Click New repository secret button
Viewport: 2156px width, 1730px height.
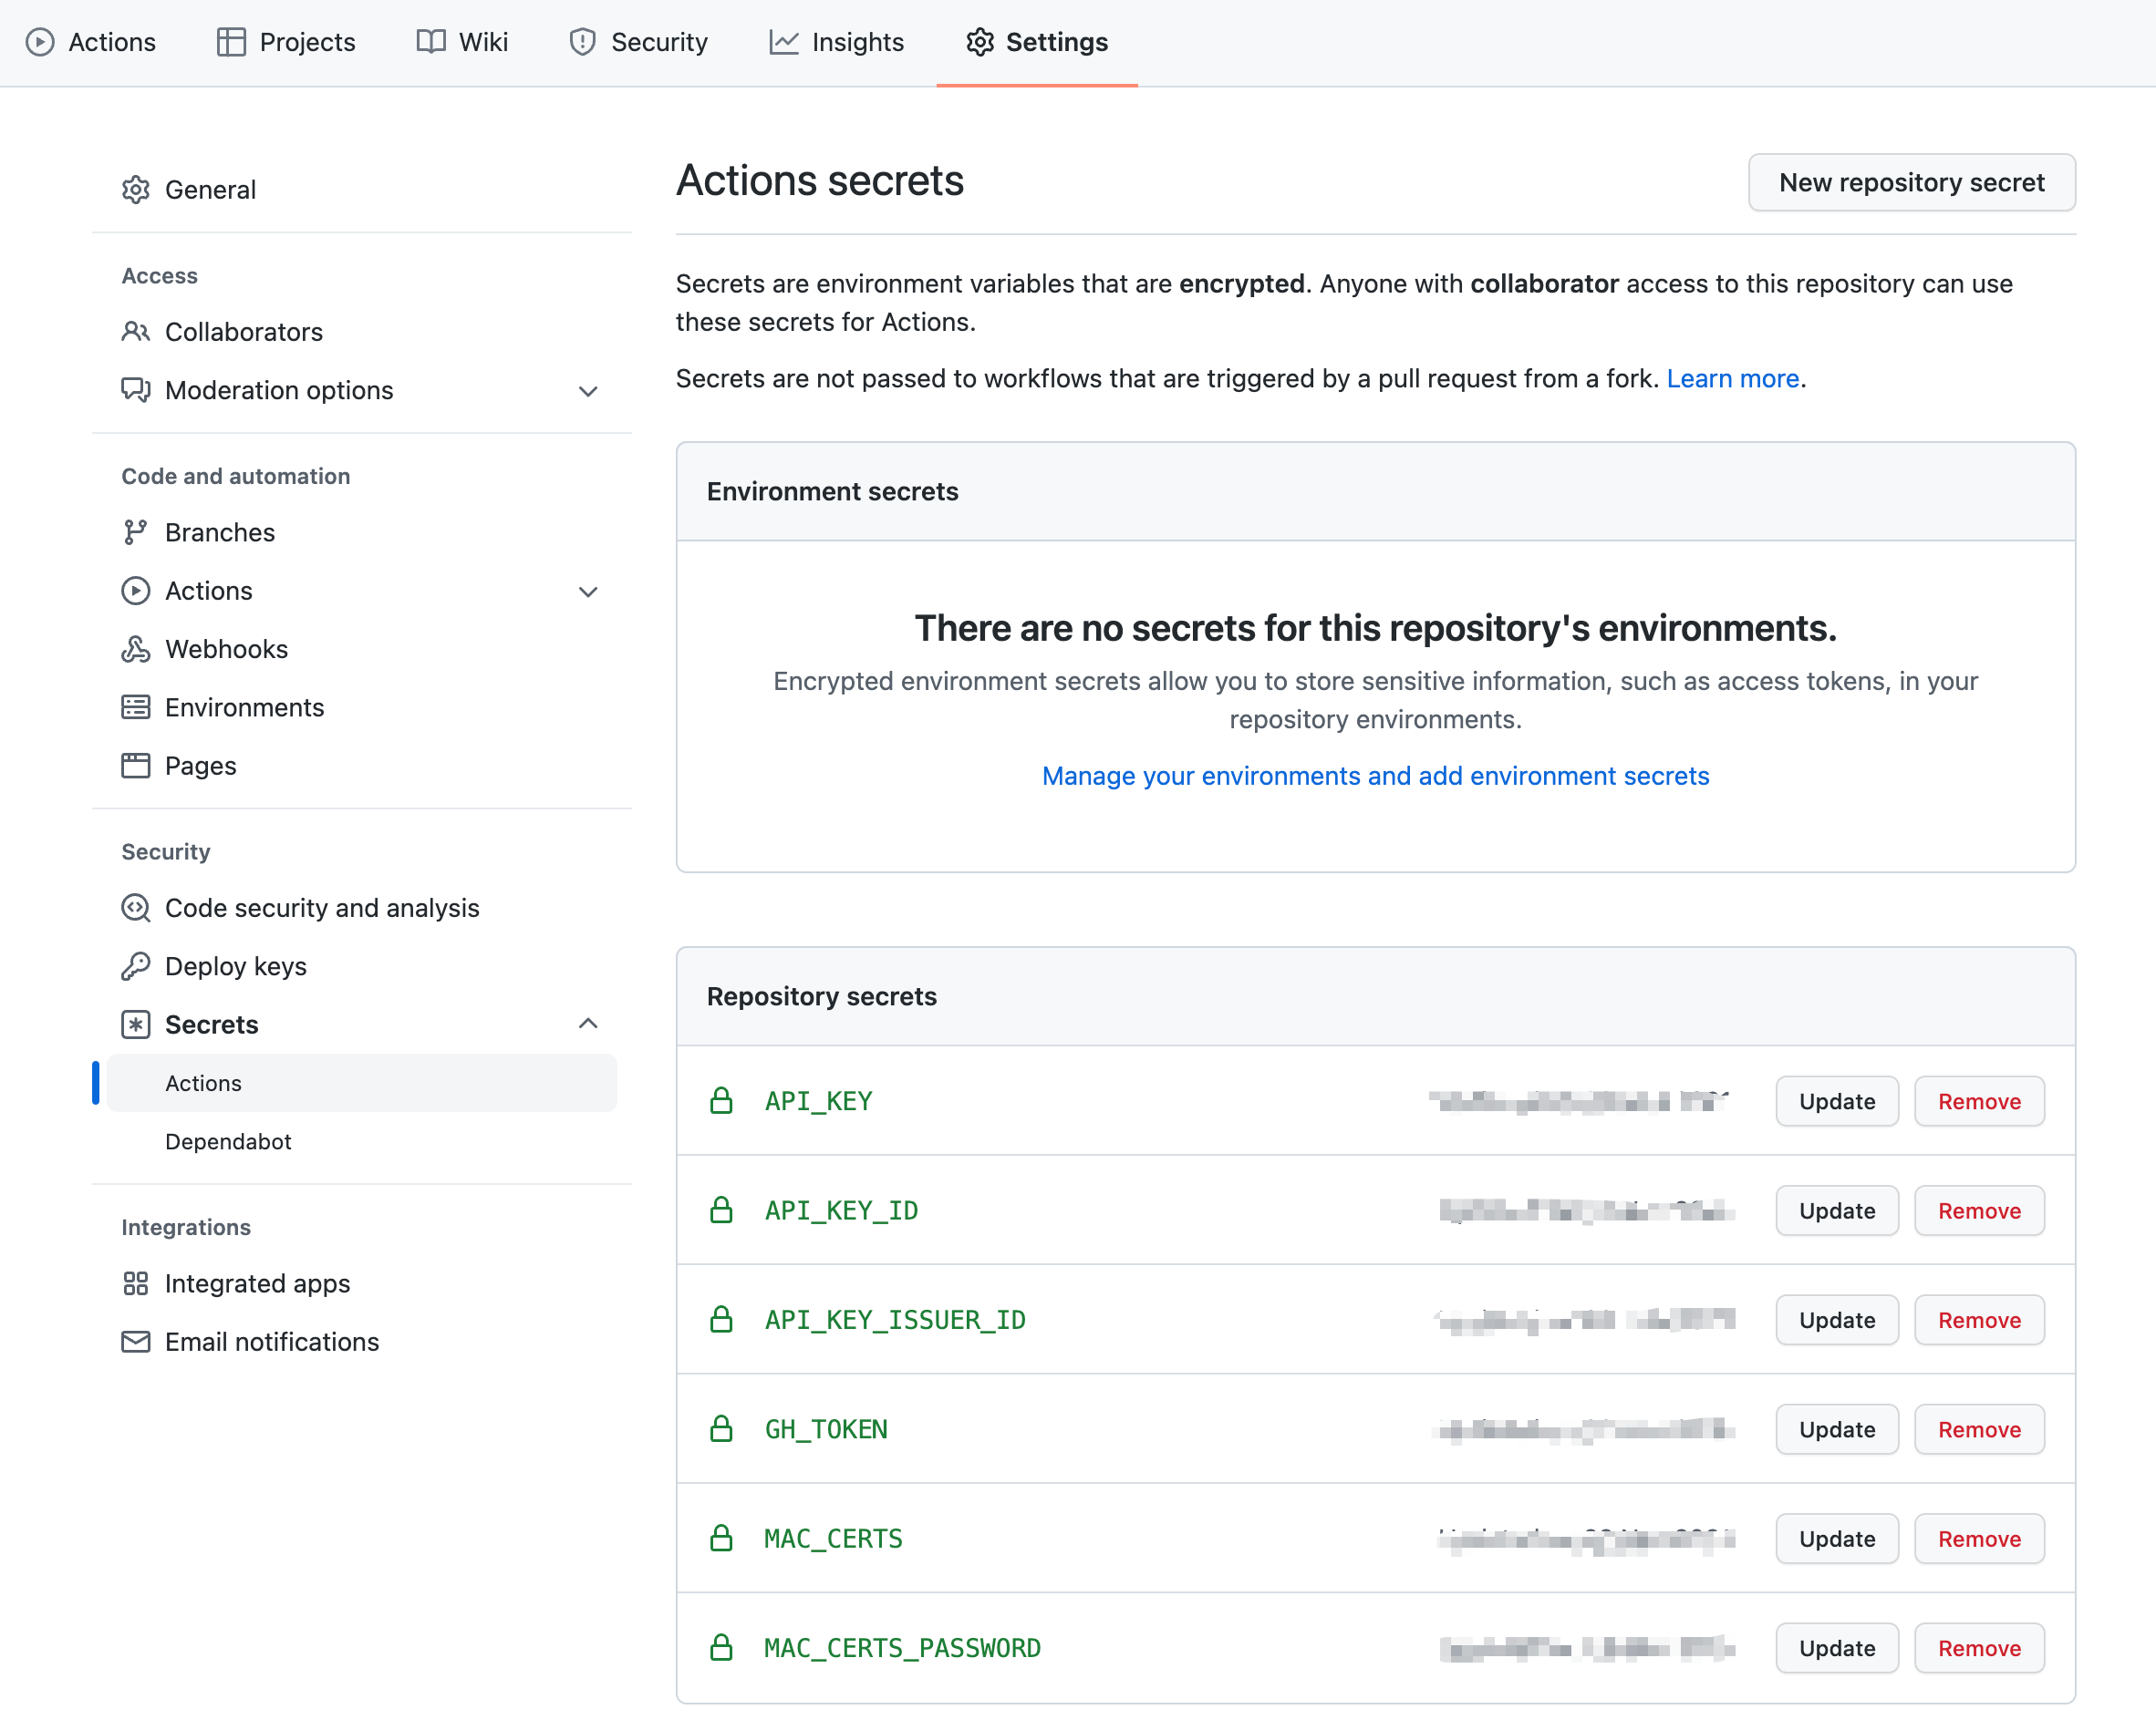[1911, 182]
